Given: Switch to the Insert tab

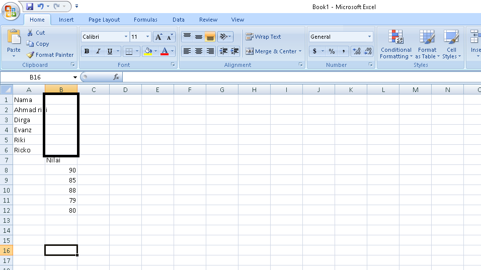Looking at the screenshot, I should [x=66, y=20].
